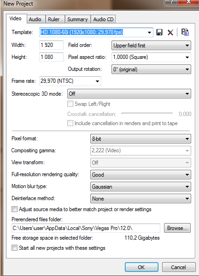Expand the Motion blur type dropdown
Screen dimensions: 199x276
click(140, 187)
